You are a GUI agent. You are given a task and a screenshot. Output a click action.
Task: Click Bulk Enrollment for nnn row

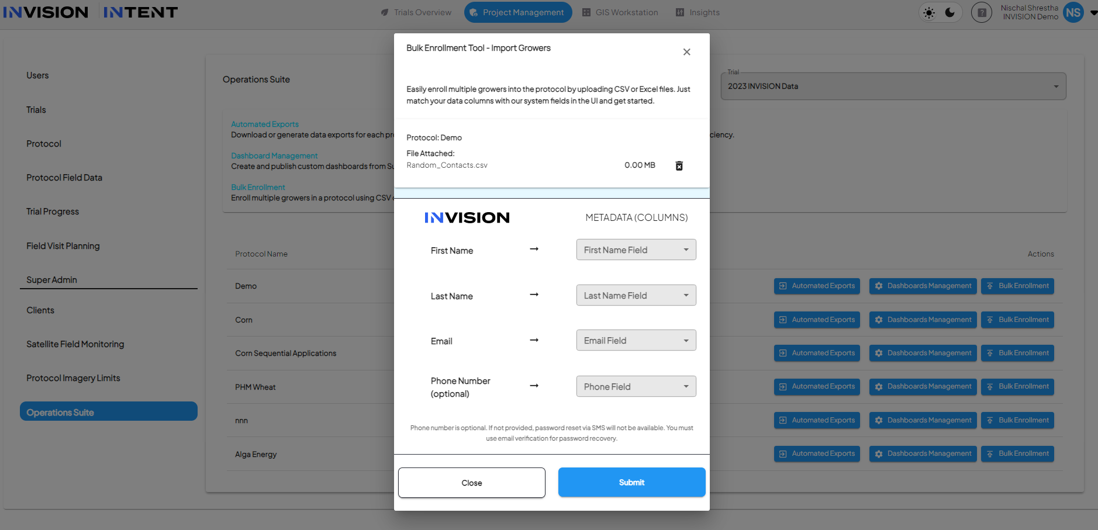pos(1017,420)
